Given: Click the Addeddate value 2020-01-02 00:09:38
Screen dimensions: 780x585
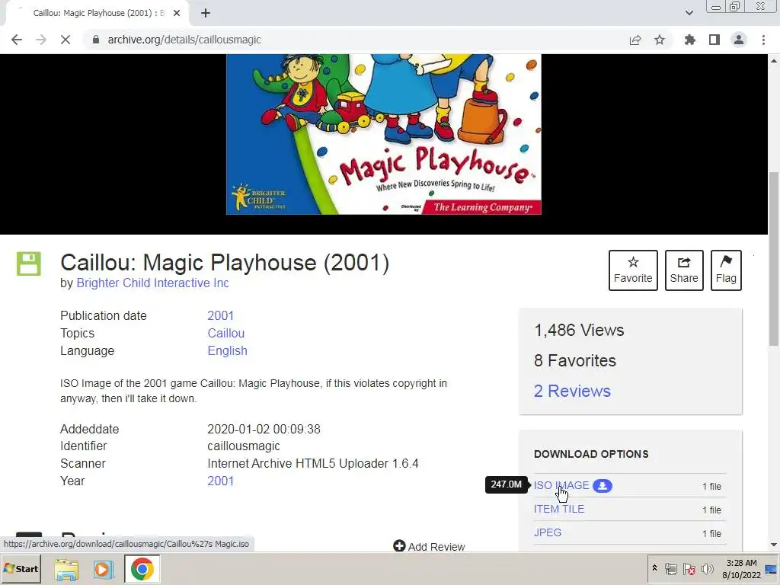Looking at the screenshot, I should 264,430.
